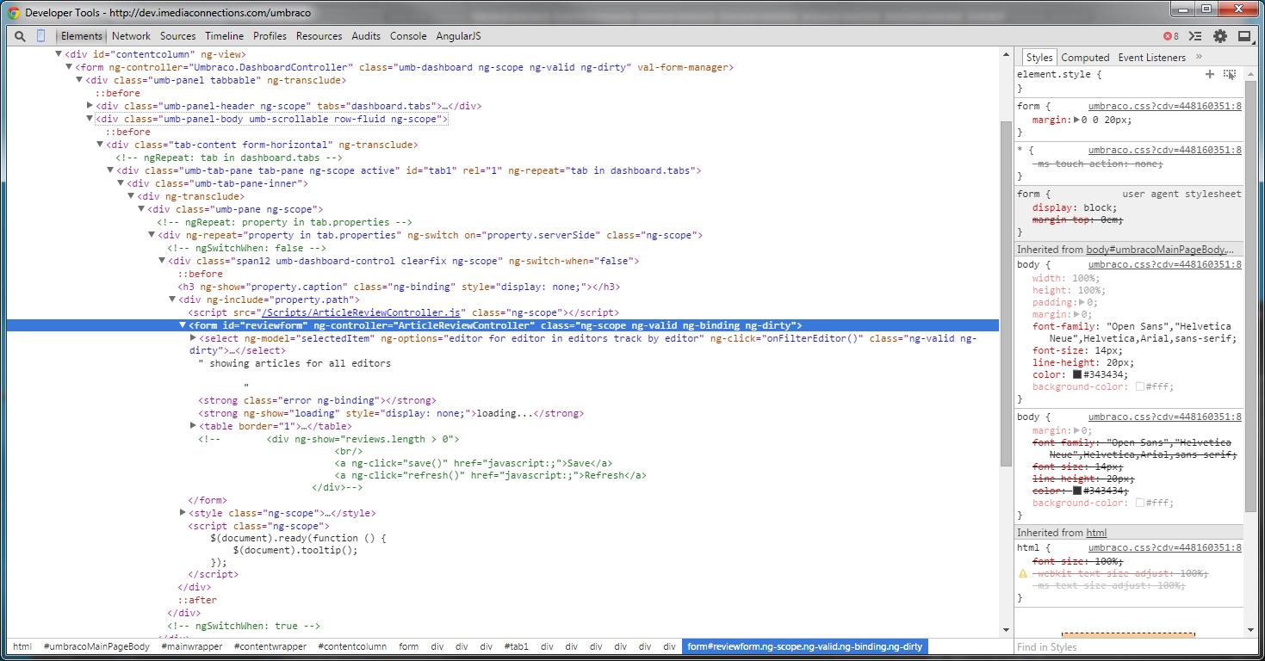Switch to the Network panel

click(x=131, y=36)
